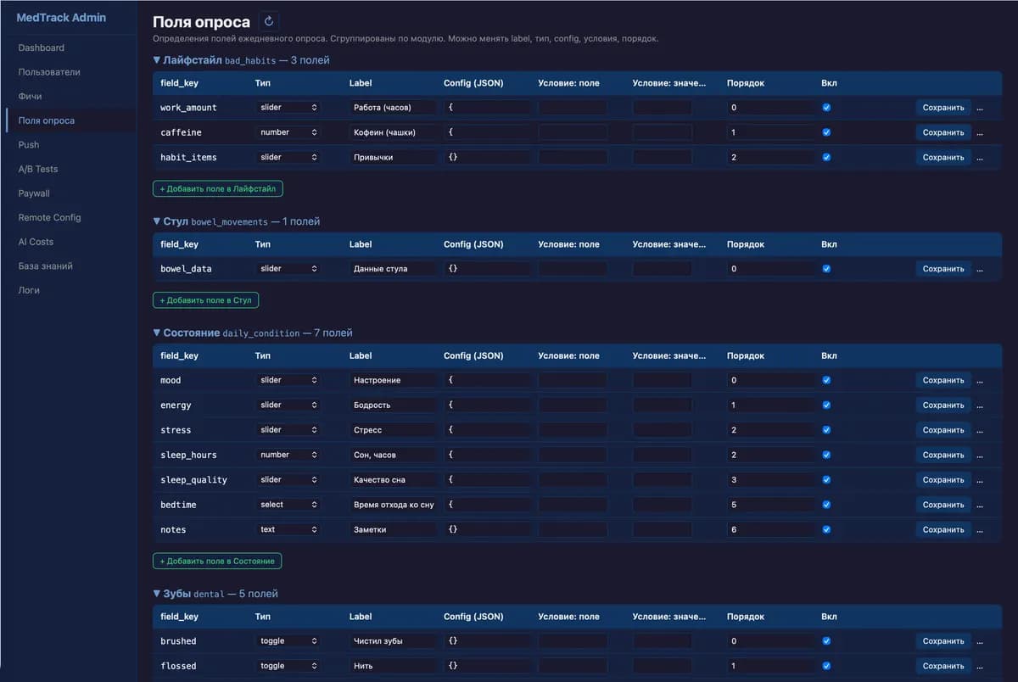
Task: Click the Label input containing Настроение
Action: (393, 380)
